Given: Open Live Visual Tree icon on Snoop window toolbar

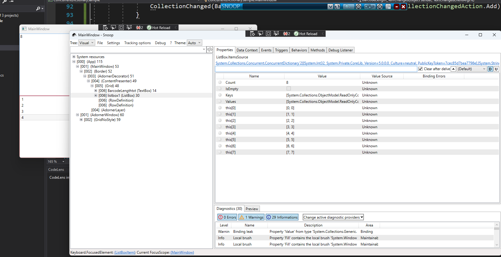Looking at the screenshot, I should click(252, 34).
